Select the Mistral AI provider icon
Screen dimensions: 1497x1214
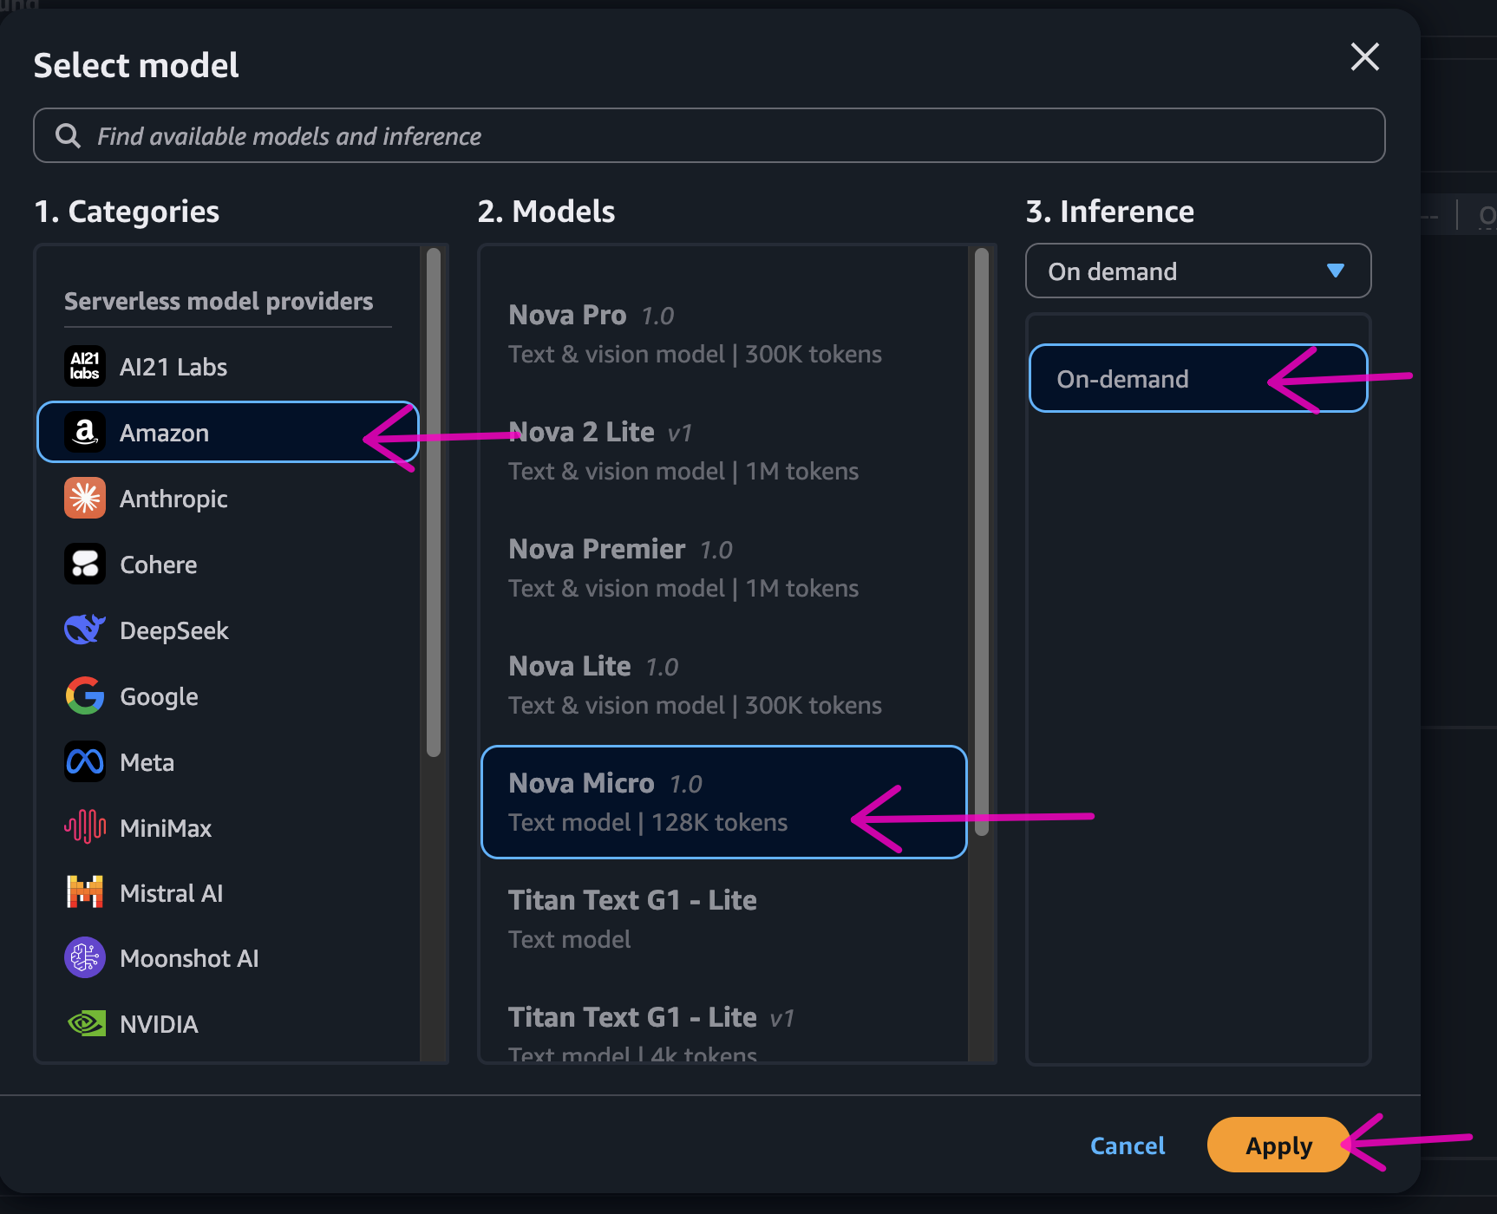[x=84, y=892]
